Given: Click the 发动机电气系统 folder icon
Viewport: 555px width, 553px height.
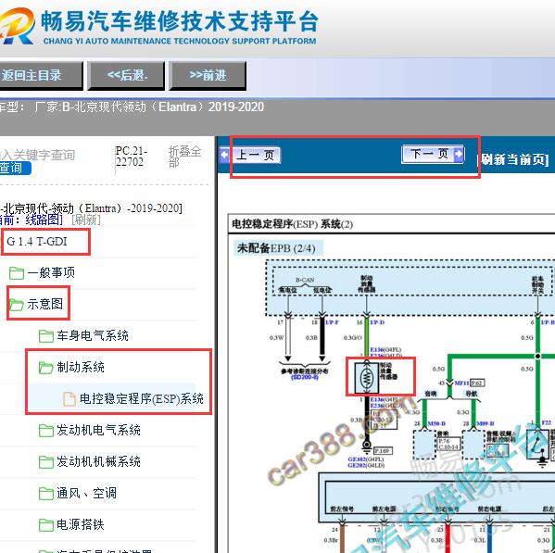Looking at the screenshot, I should pos(46,430).
